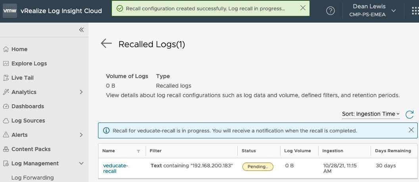This screenshot has width=419, height=182.
Task: Click the Days Remaining column header
Action: point(393,151)
